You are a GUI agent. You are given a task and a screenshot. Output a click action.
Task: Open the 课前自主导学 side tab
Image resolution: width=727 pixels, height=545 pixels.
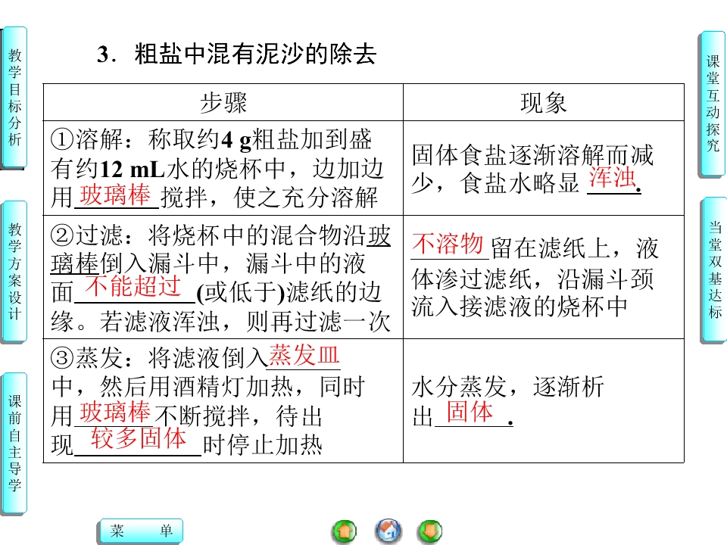tap(15, 444)
